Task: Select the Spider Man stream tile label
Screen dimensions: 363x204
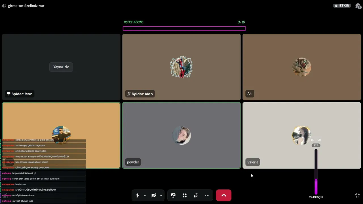Action: pos(20,94)
